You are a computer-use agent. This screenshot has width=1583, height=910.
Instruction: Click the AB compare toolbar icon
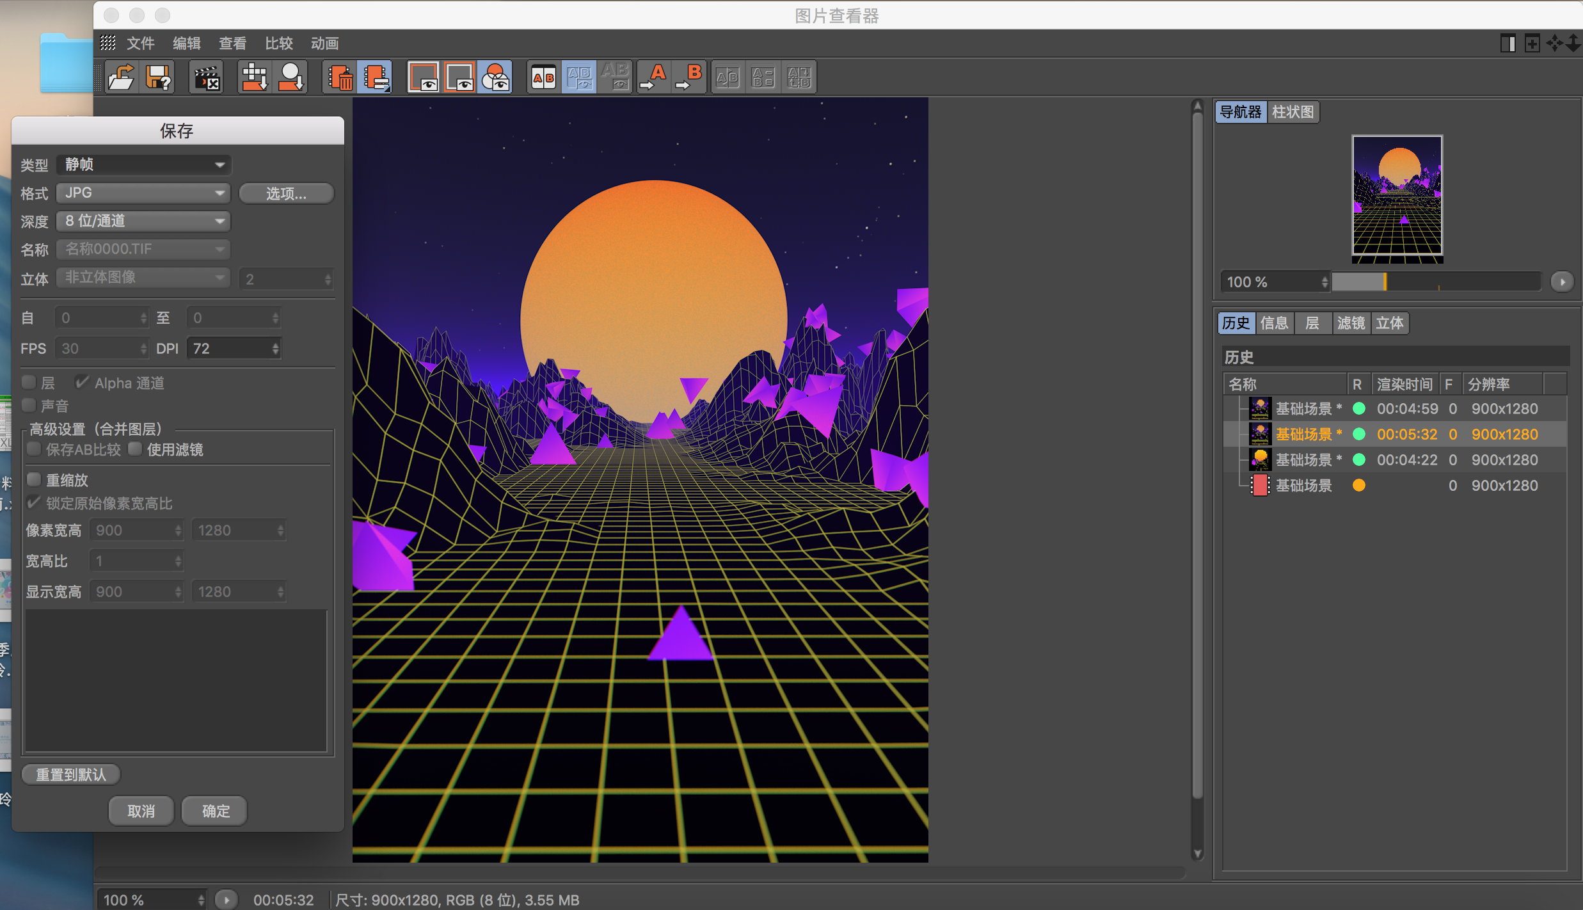point(543,77)
